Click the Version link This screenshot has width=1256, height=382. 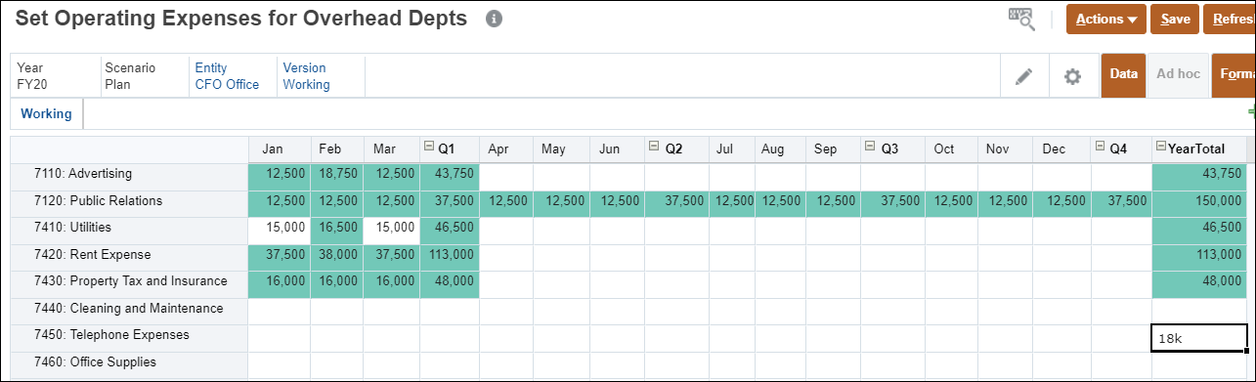(304, 67)
